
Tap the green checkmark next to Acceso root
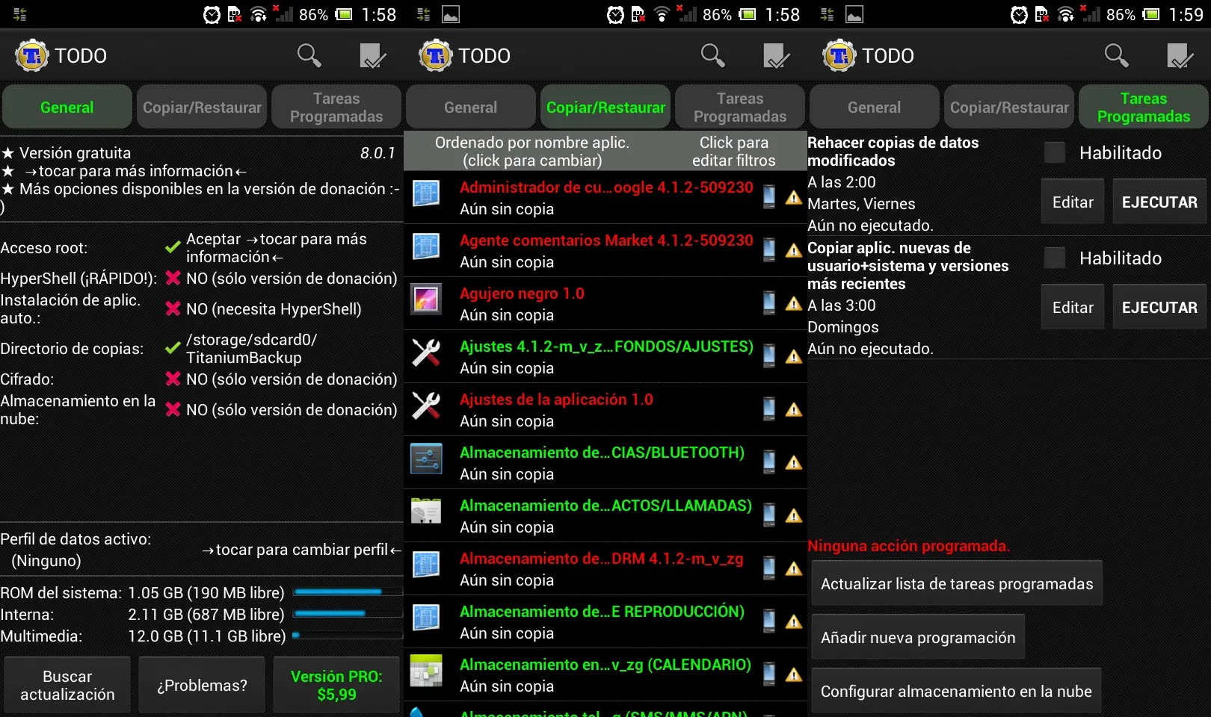pyautogui.click(x=173, y=247)
